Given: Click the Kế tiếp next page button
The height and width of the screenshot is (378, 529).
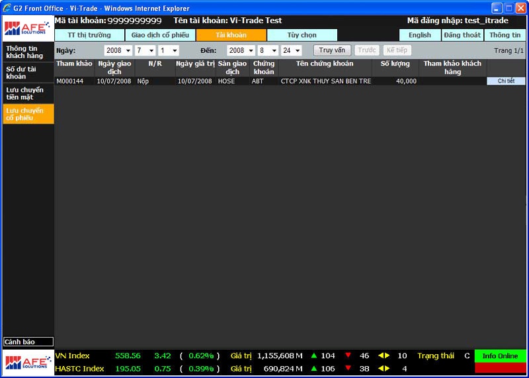Looking at the screenshot, I should click(397, 50).
